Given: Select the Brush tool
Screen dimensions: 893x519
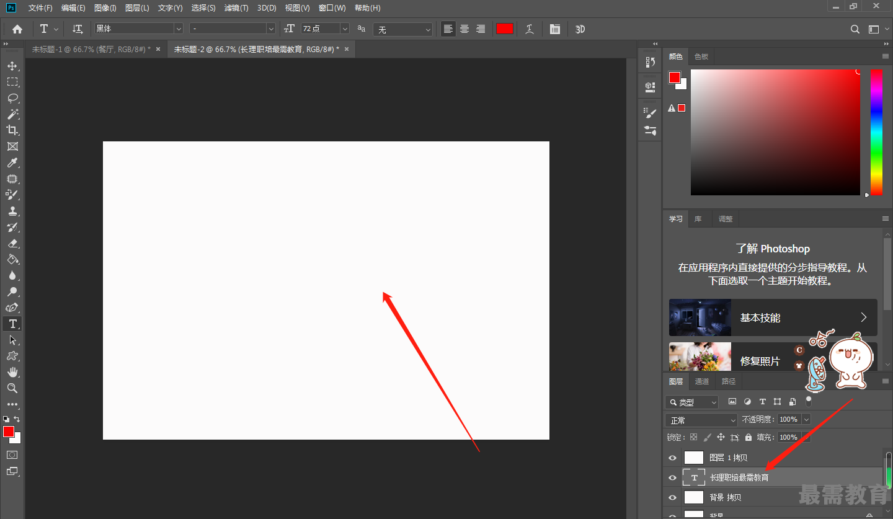Looking at the screenshot, I should (12, 195).
